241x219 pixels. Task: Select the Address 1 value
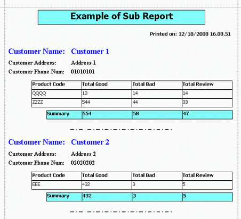tap(83, 63)
